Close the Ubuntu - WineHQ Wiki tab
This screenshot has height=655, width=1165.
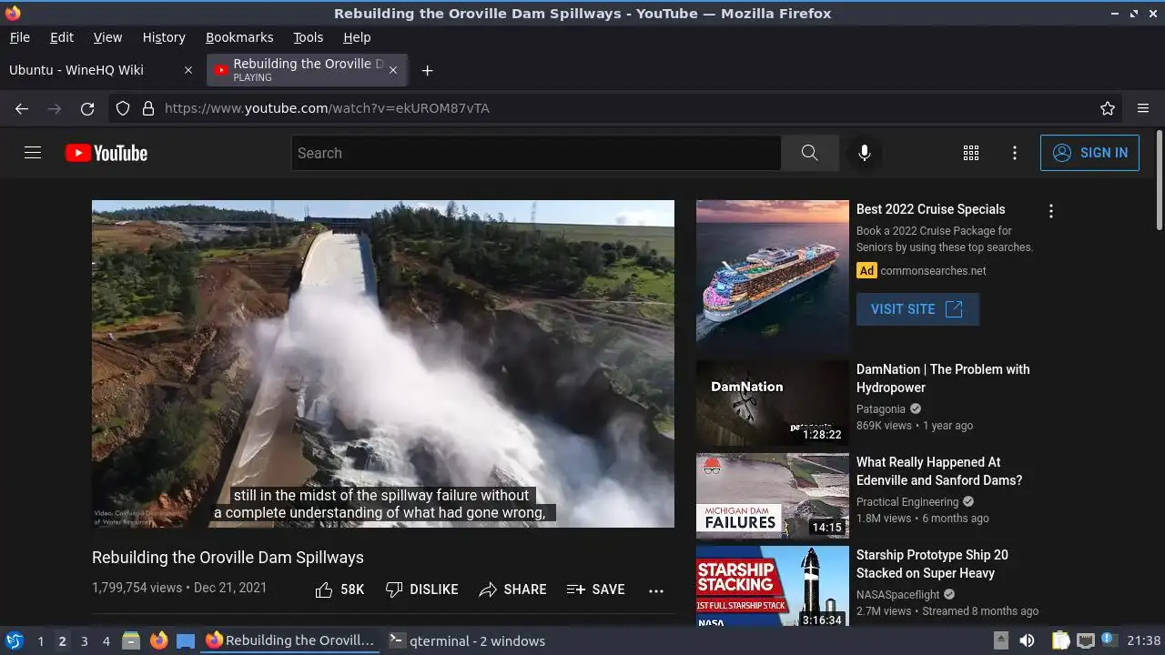coord(188,70)
